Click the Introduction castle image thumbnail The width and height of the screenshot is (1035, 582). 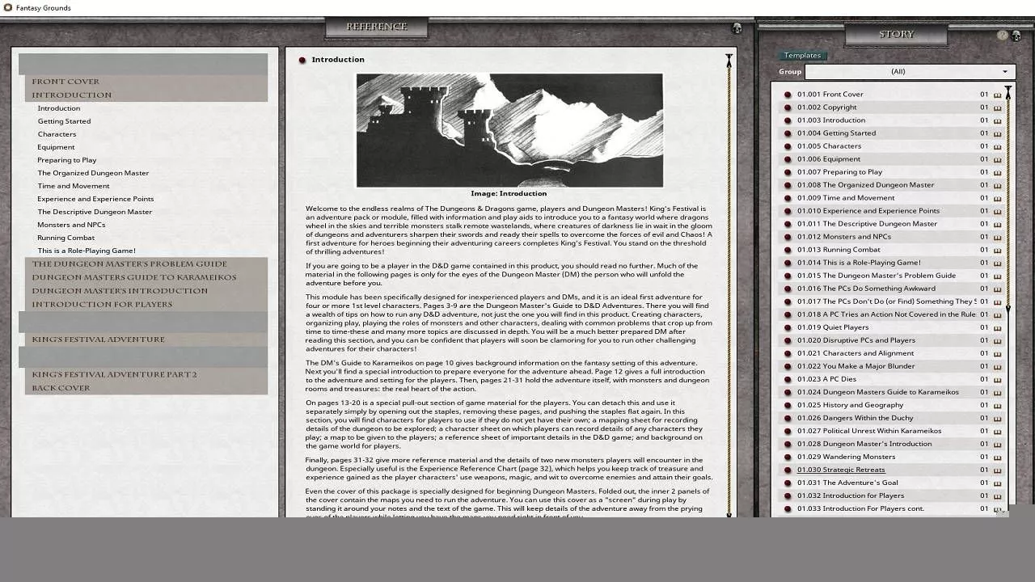(x=509, y=130)
